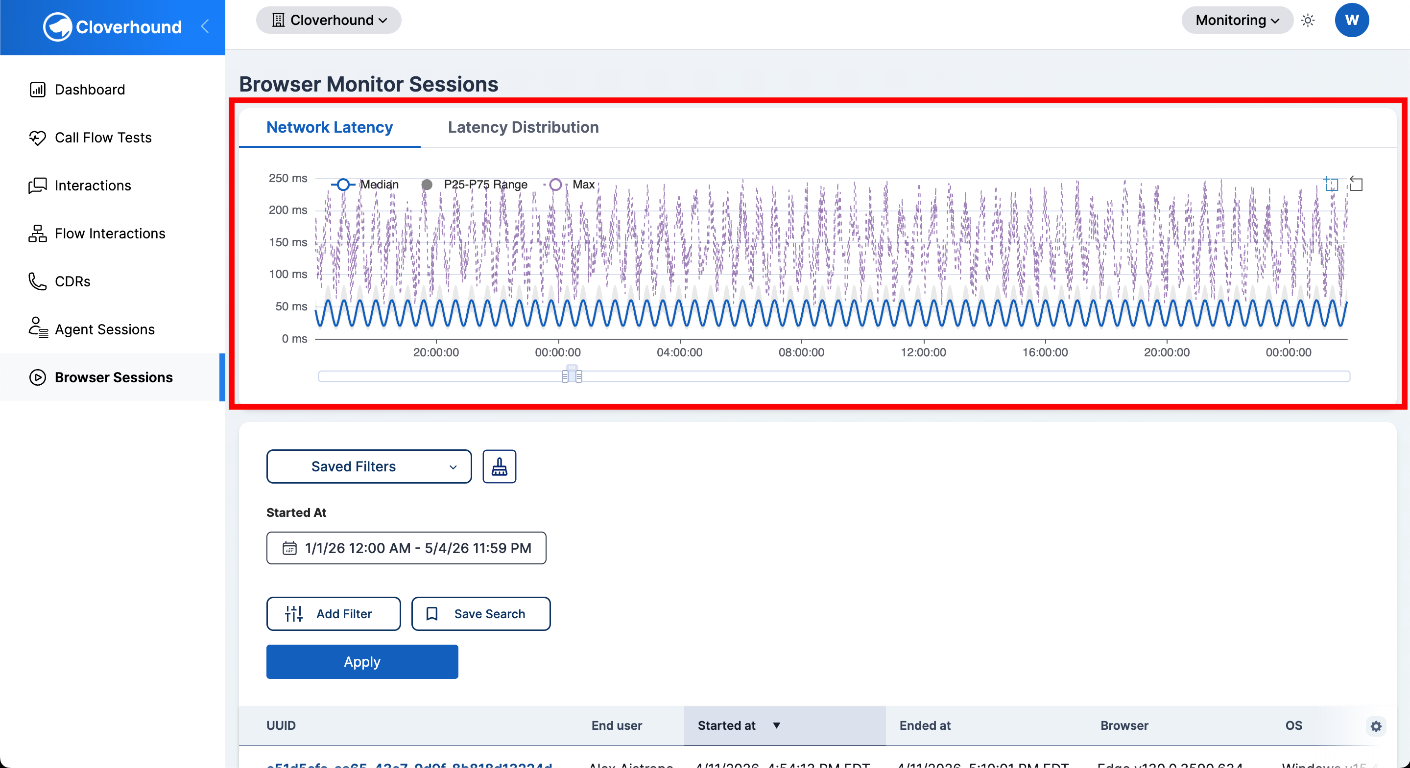Click the Cloverhound logo in sidebar header
Image resolution: width=1410 pixels, height=768 pixels.
[x=112, y=27]
